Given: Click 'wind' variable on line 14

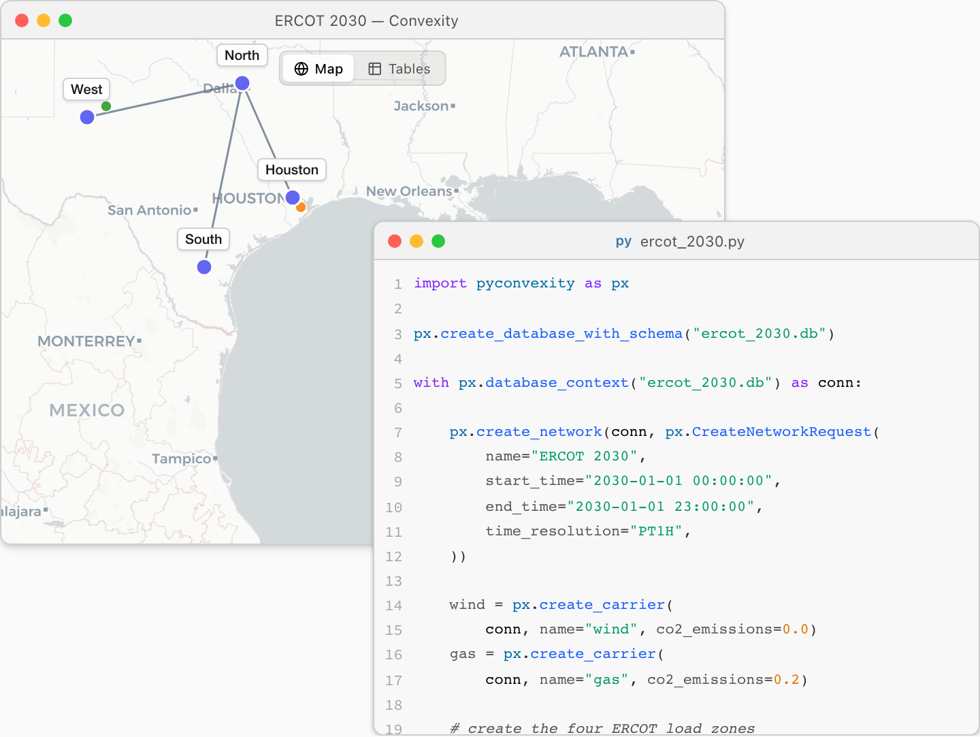Looking at the screenshot, I should [x=467, y=605].
